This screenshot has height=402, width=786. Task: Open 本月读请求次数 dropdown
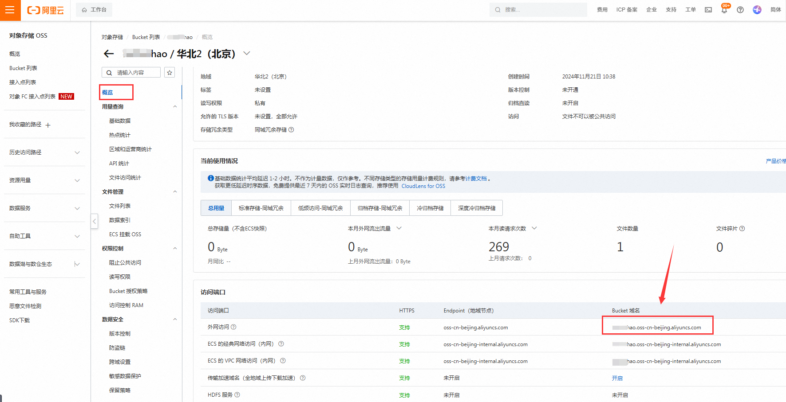534,228
